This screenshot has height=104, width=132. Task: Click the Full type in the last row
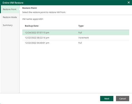(80, 43)
